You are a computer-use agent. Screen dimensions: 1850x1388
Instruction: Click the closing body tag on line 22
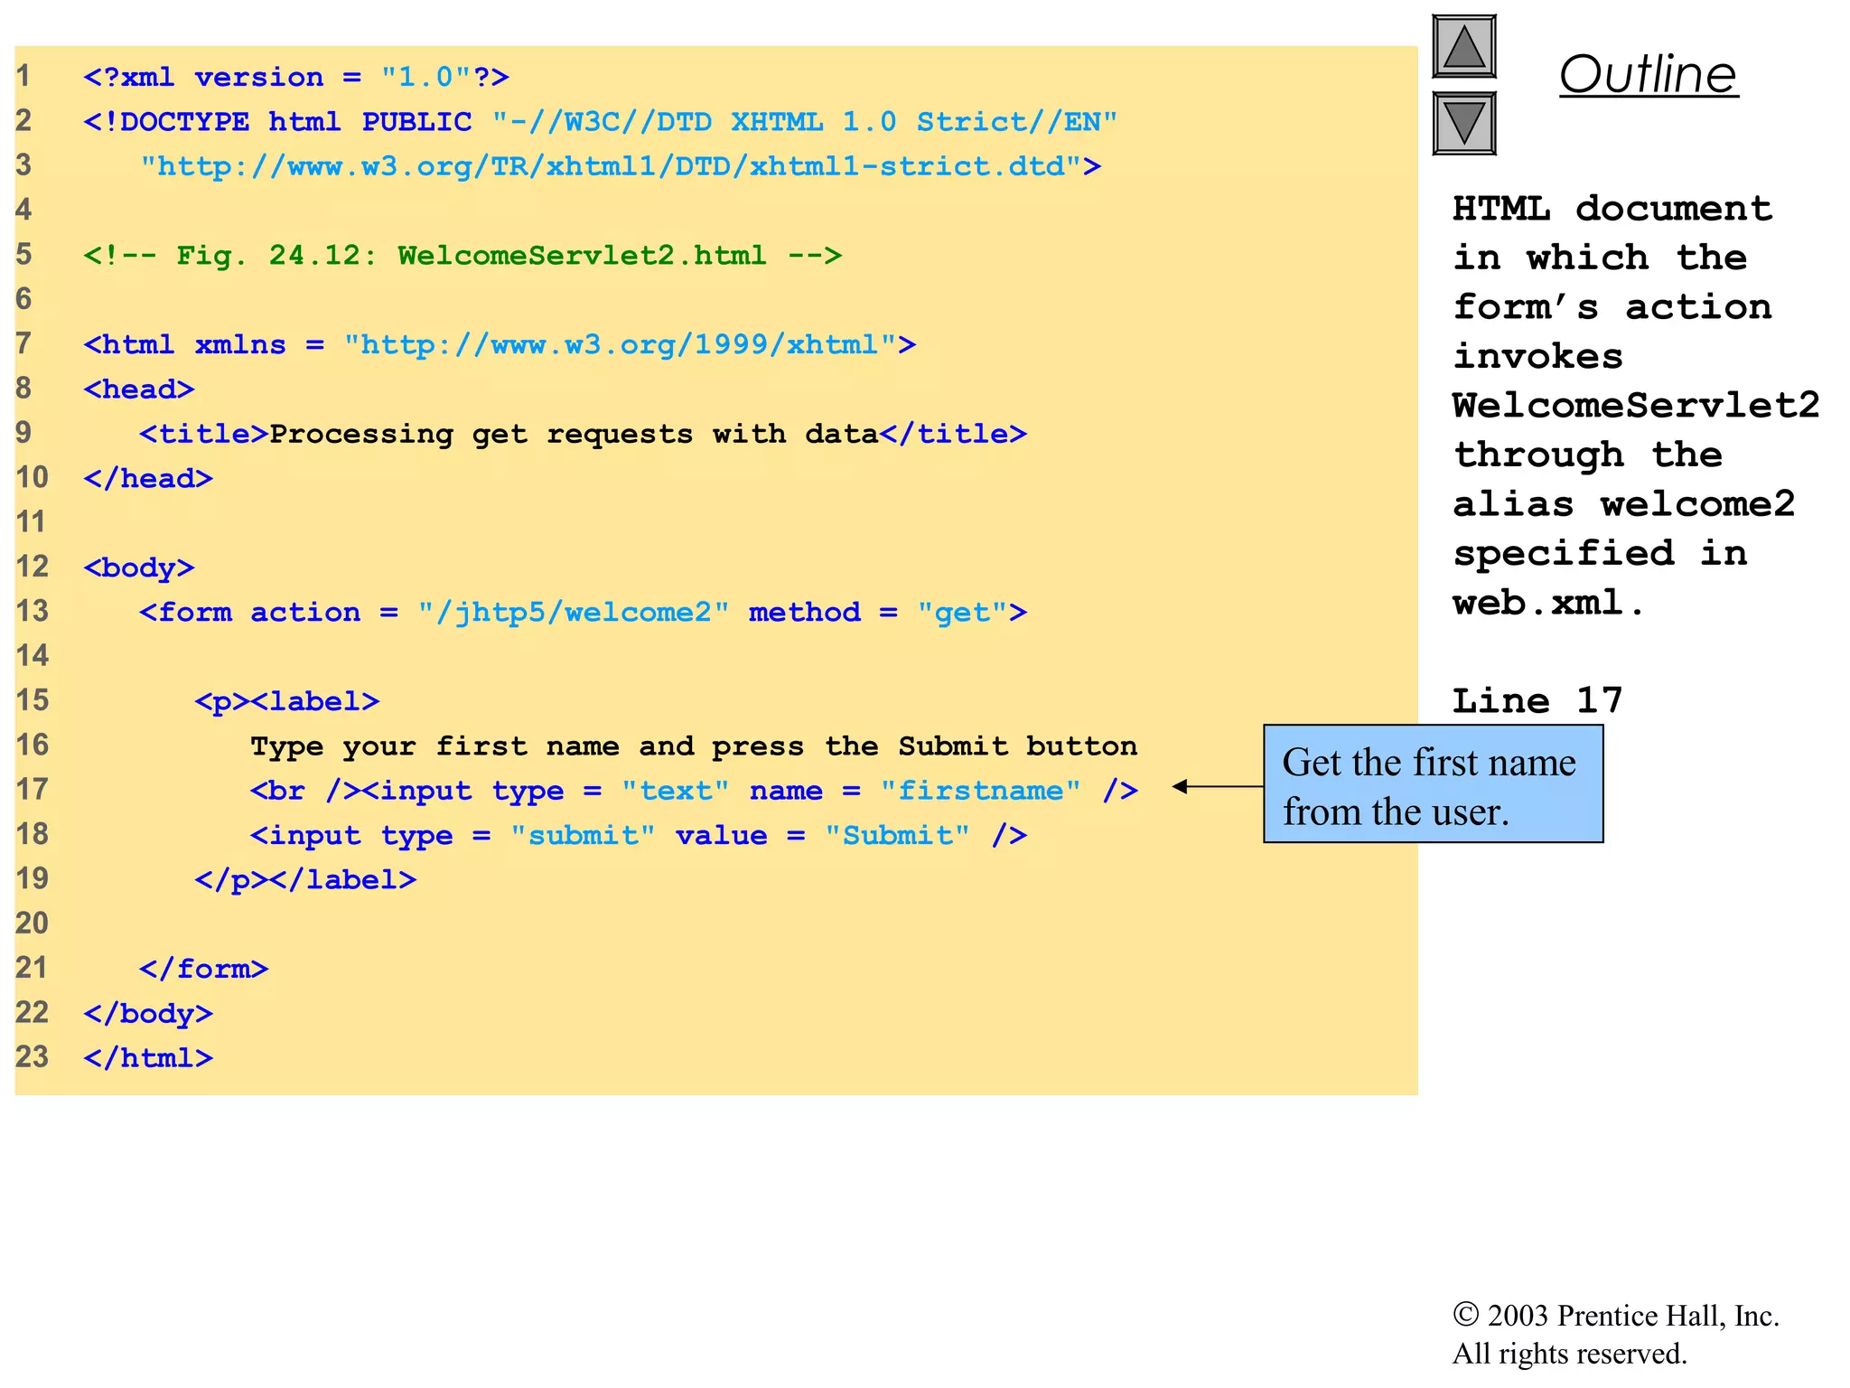pos(148,1013)
